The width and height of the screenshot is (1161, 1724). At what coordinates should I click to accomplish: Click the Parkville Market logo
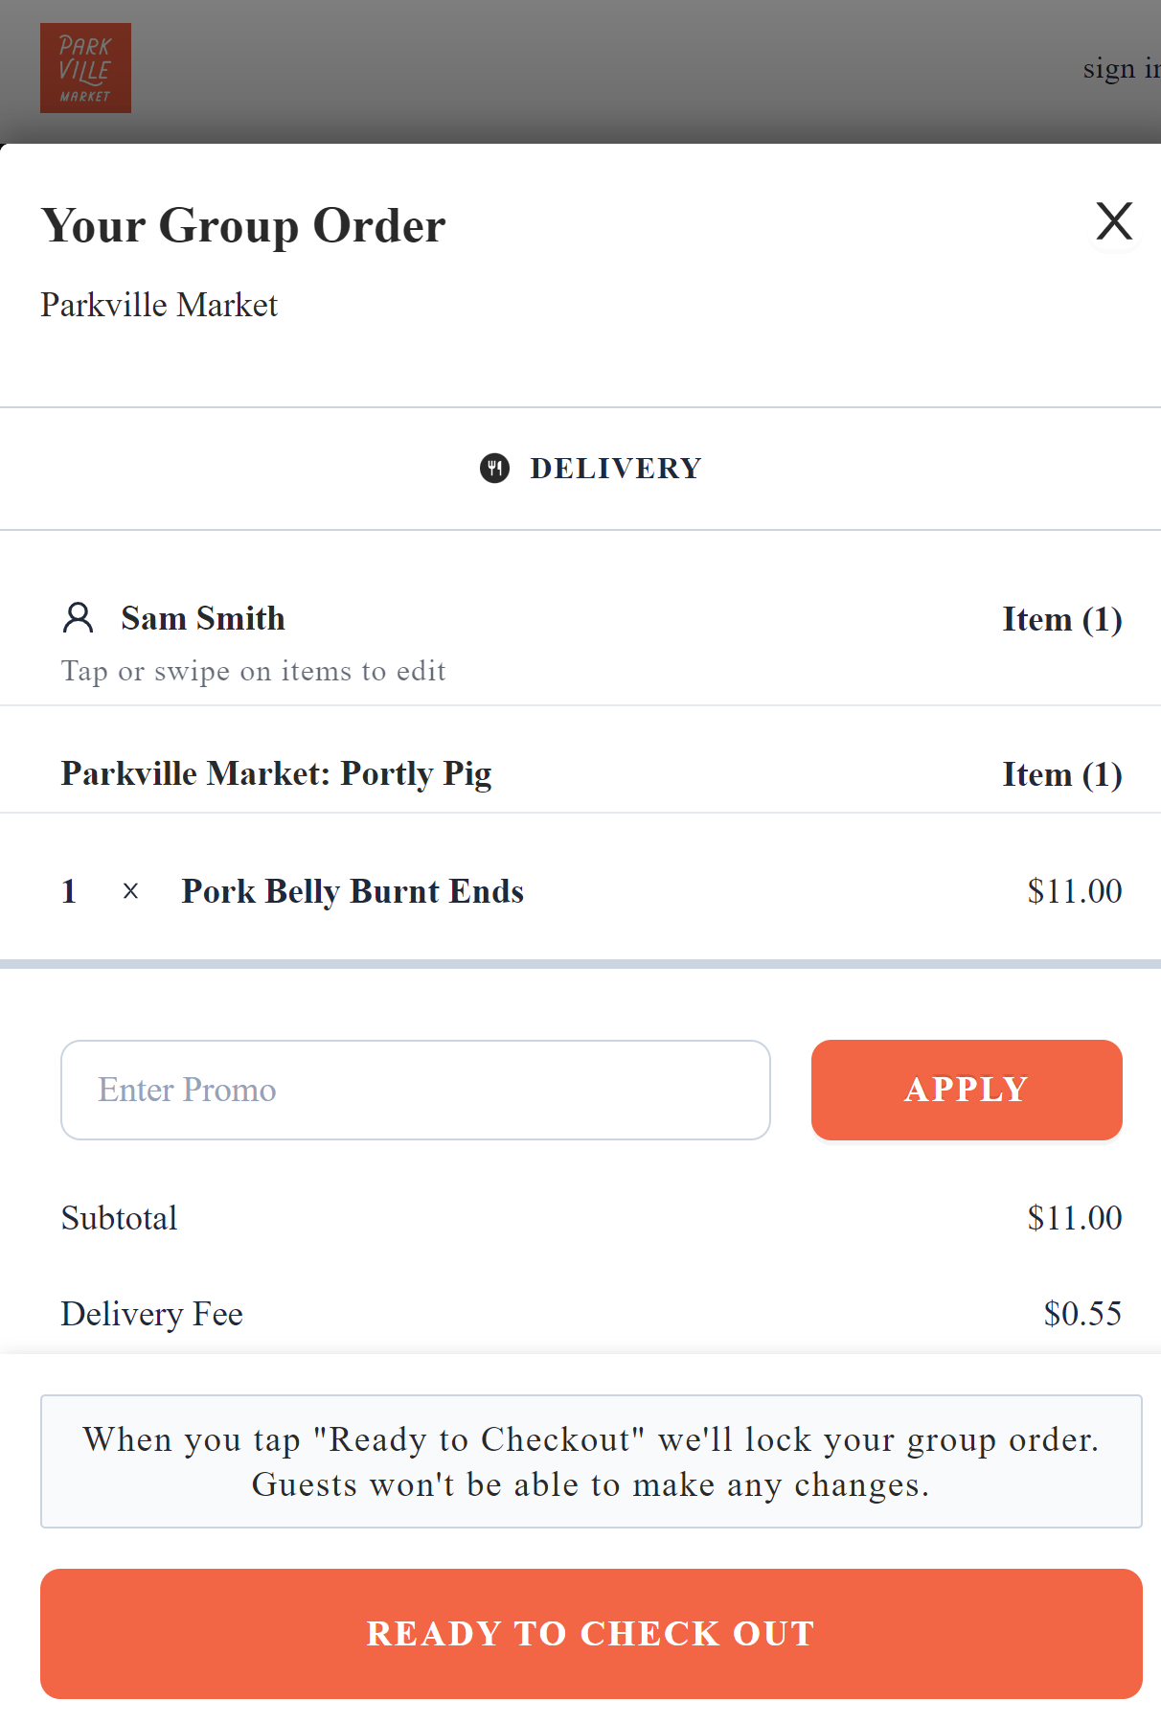tap(85, 67)
